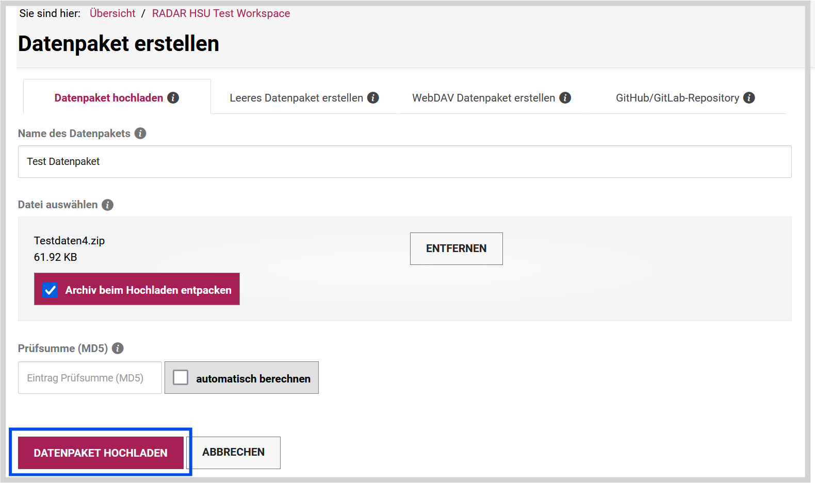Open RADAR HSU Test Workspace breadcrumb

click(x=221, y=13)
